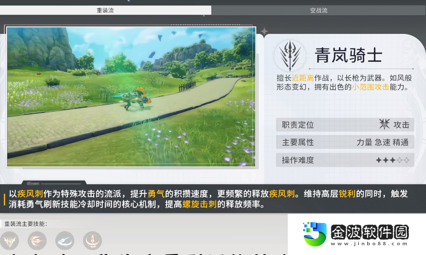This screenshot has width=426, height=255.
Task: Switch to the 重装流 tab
Action: 105,10
